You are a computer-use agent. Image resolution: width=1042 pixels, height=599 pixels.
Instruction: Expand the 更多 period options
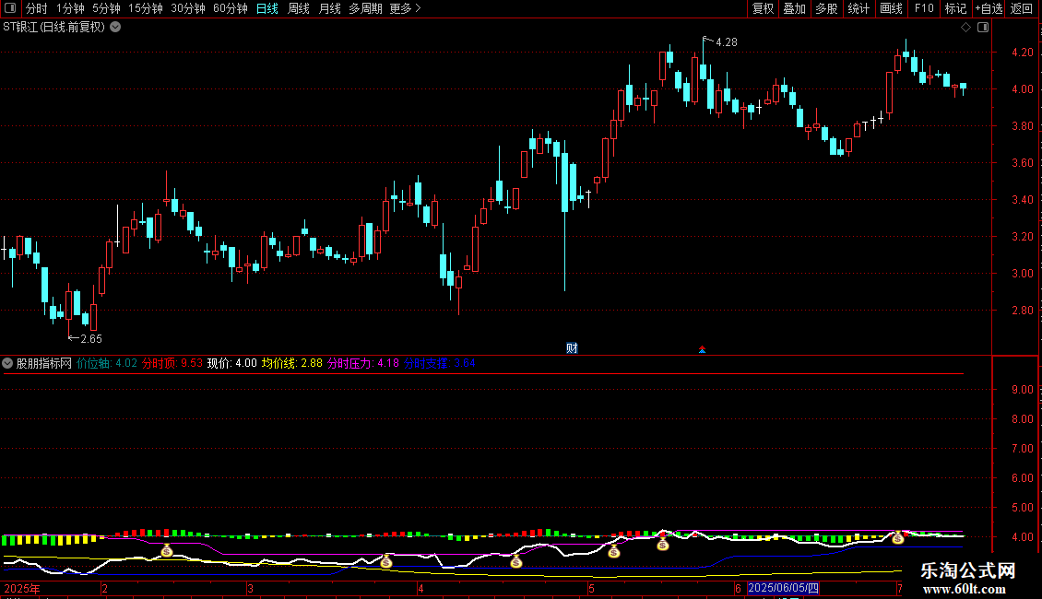405,8
